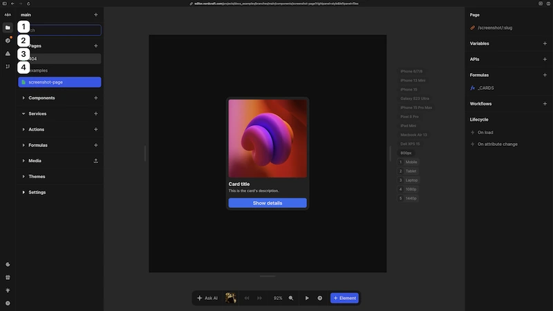The image size is (553, 311).
Task: Click the browser address bar URL
Action: pyautogui.click(x=276, y=3)
